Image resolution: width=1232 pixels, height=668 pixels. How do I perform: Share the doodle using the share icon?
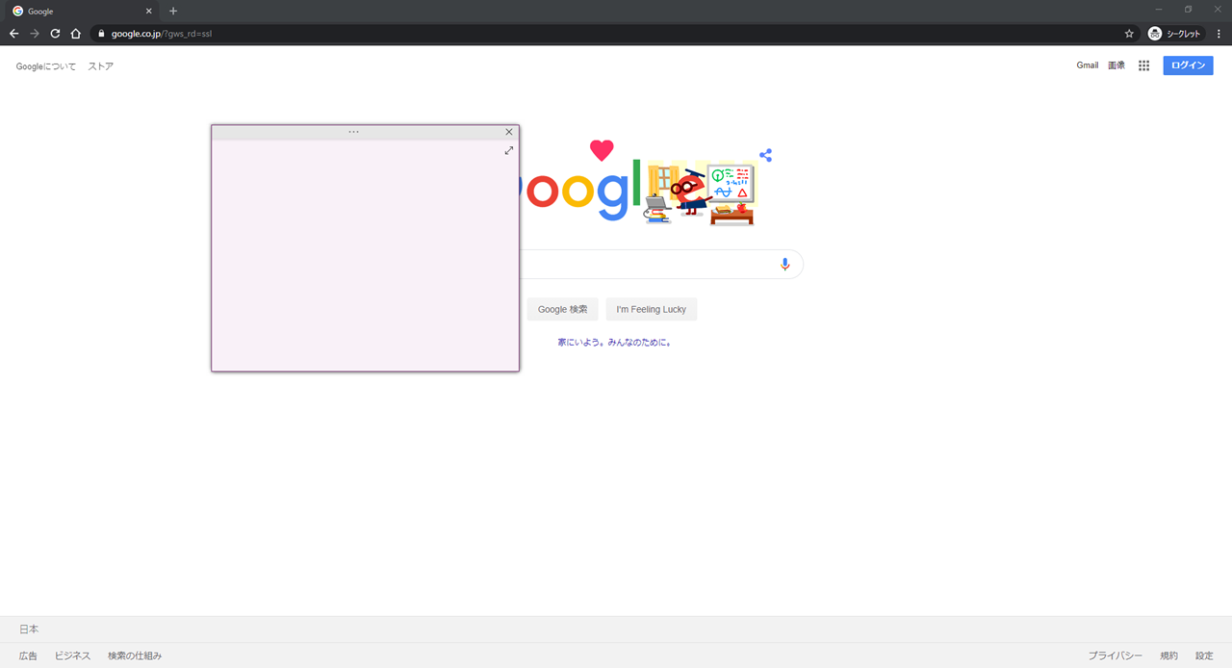(765, 155)
